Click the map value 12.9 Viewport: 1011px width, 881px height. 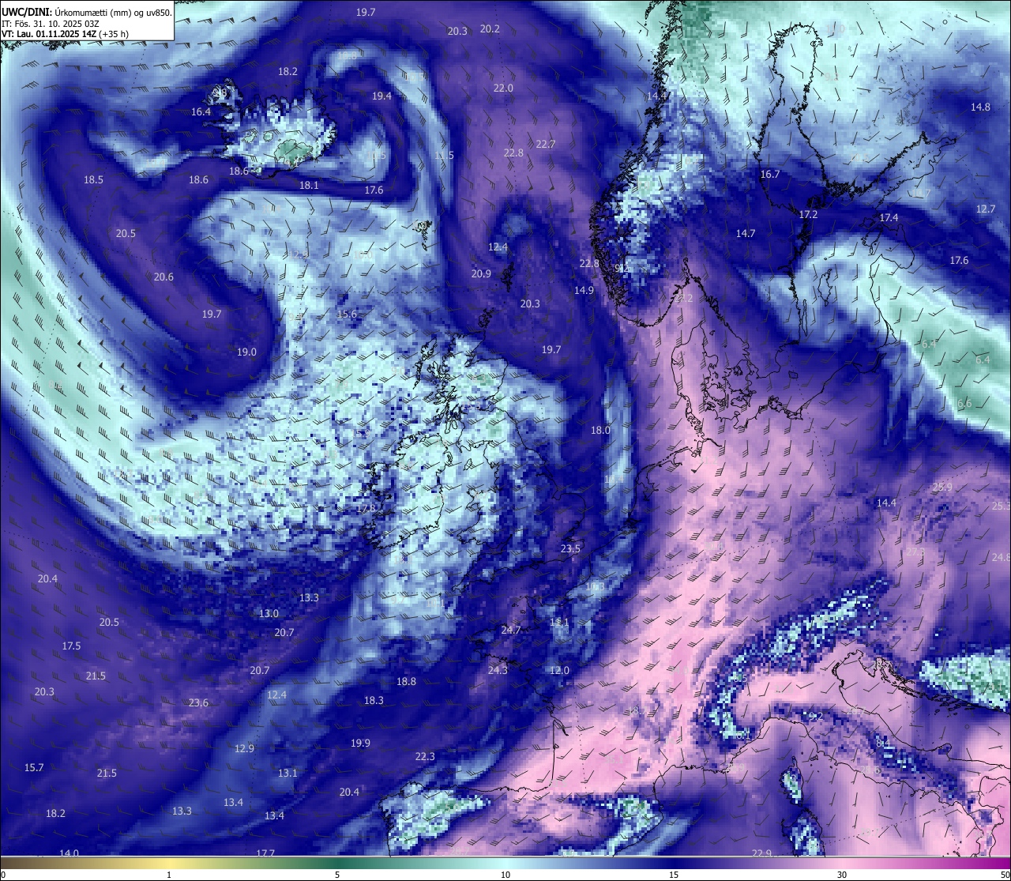(244, 748)
